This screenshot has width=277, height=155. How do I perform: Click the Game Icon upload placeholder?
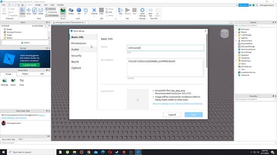(x=138, y=99)
